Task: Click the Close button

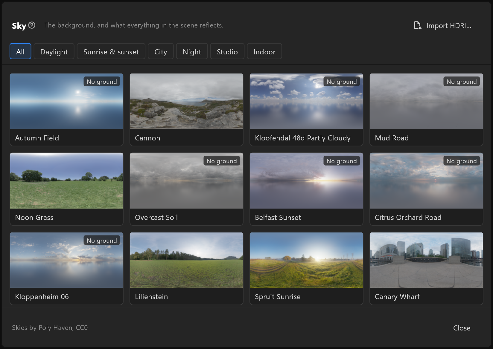Action: [462, 328]
